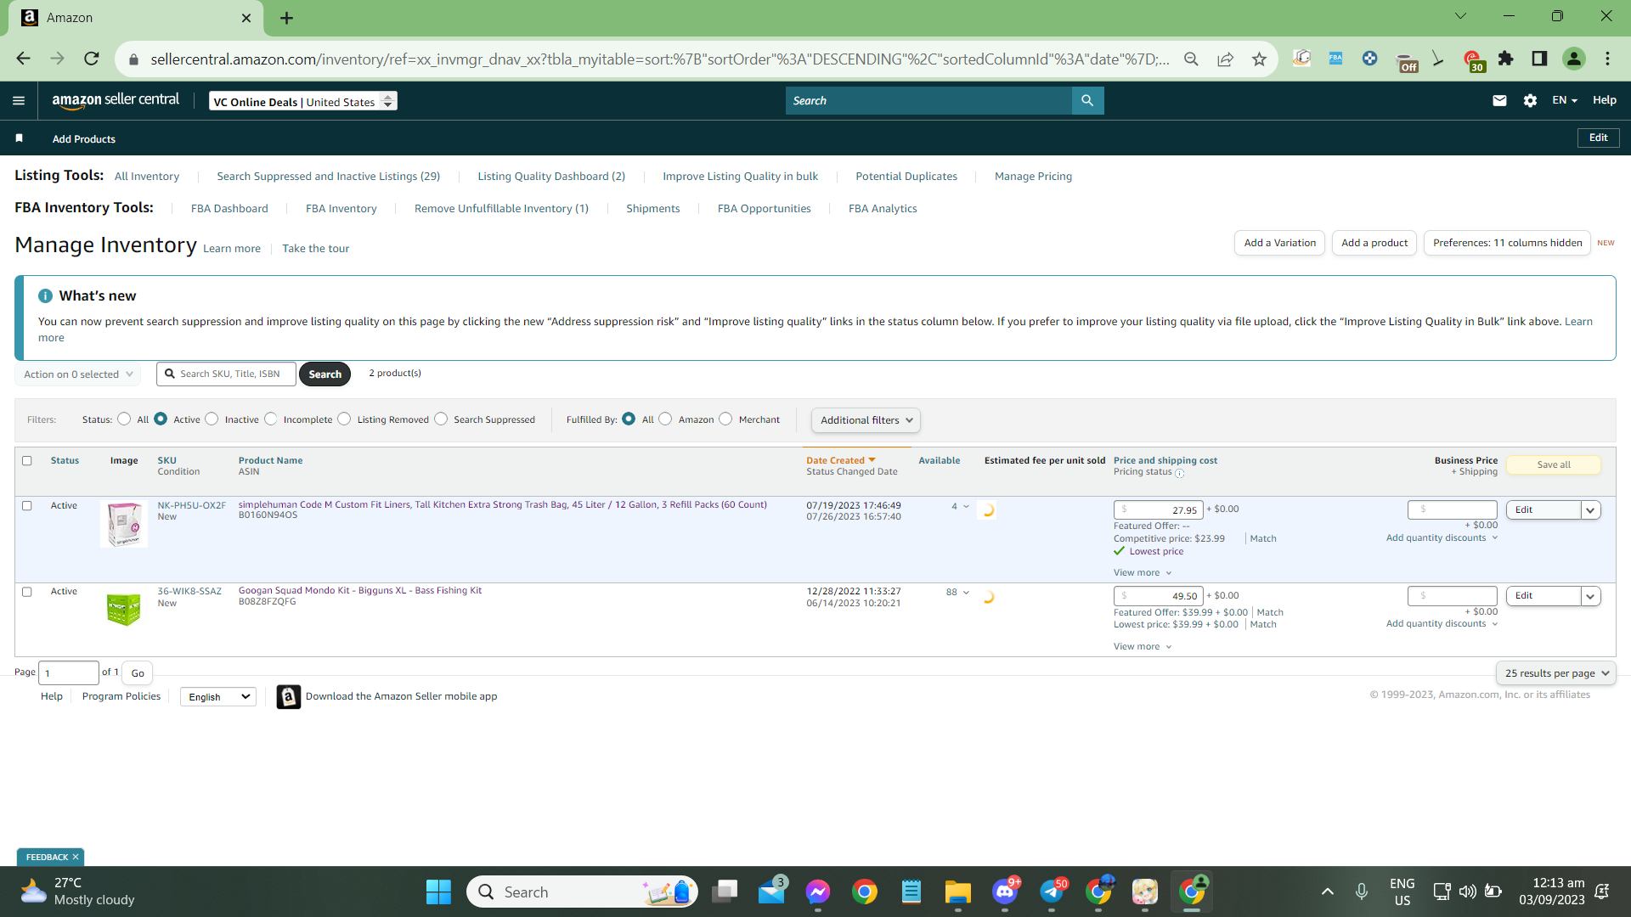This screenshot has height=917, width=1631.
Task: Click the share page icon in address bar
Action: coord(1225,59)
